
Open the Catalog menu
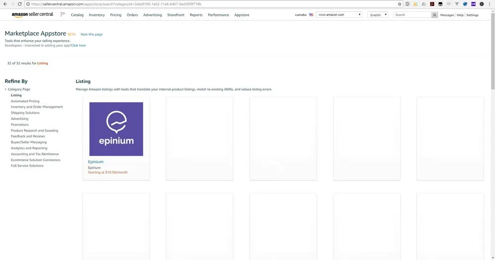pos(77,15)
